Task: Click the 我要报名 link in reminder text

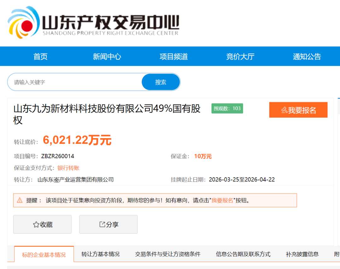Action: 222,200
